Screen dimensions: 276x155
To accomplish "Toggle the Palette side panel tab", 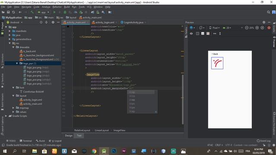I will 186,32.
